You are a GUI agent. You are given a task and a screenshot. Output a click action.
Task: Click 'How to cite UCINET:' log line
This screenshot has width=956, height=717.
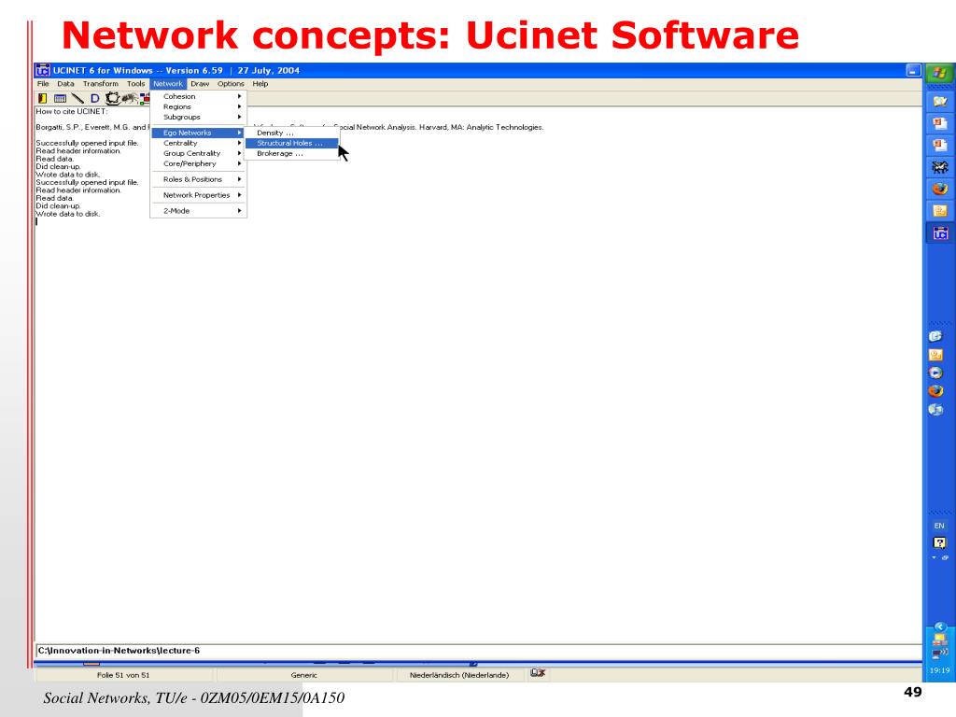[x=71, y=112]
